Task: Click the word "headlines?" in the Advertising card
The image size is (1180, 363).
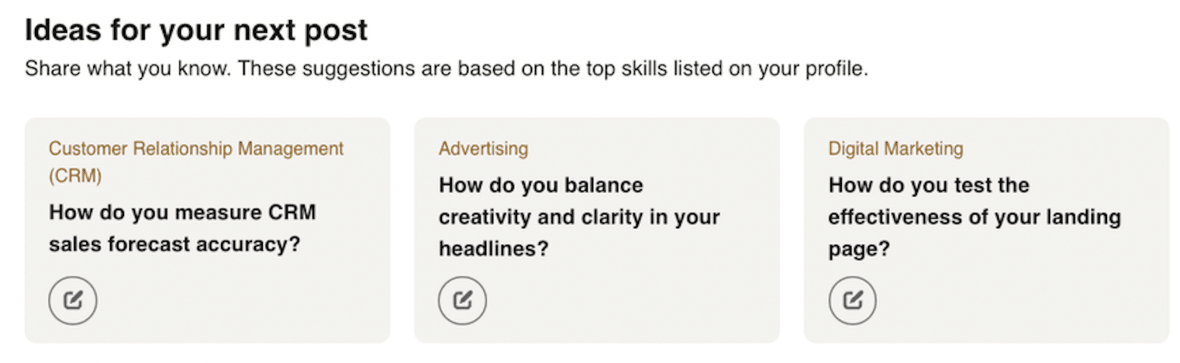Action: [494, 249]
